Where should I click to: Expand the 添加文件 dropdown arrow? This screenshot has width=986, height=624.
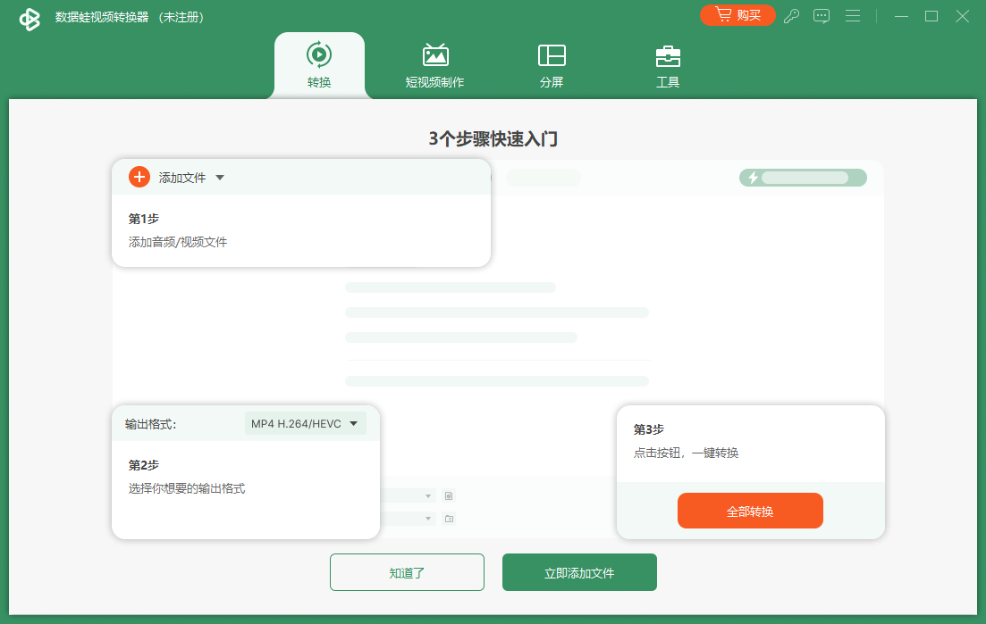pyautogui.click(x=219, y=177)
